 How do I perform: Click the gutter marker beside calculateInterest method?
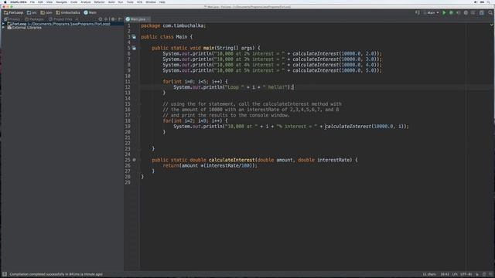[134, 160]
